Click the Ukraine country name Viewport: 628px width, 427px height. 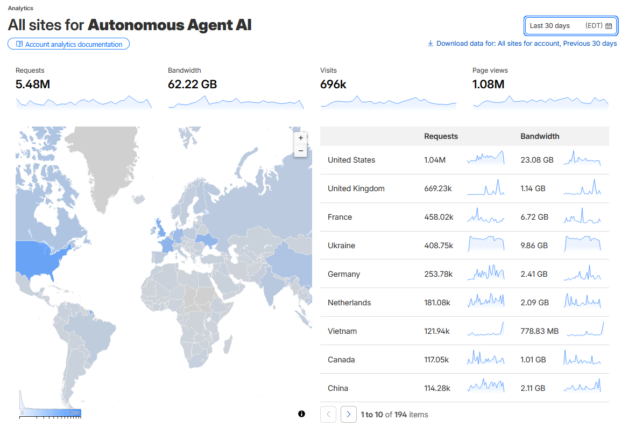click(341, 246)
